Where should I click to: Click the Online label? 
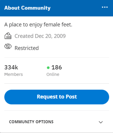point(53,74)
